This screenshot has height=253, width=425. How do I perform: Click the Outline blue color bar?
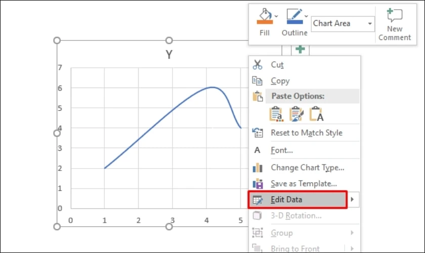click(x=294, y=22)
